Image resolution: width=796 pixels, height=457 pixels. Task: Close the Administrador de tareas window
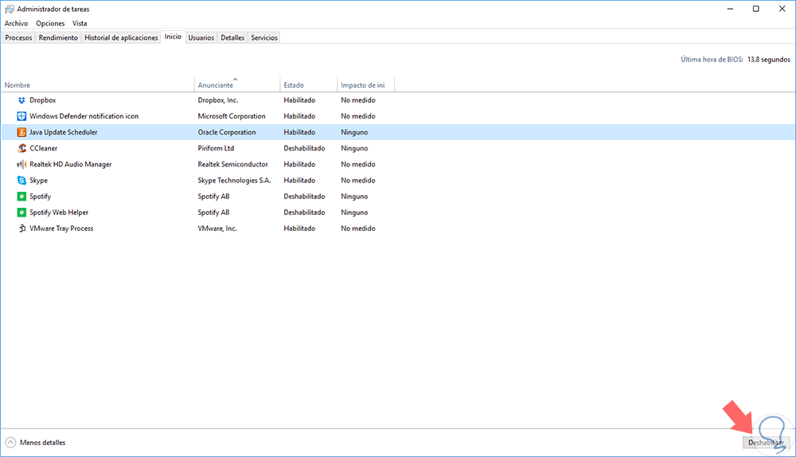pyautogui.click(x=782, y=9)
